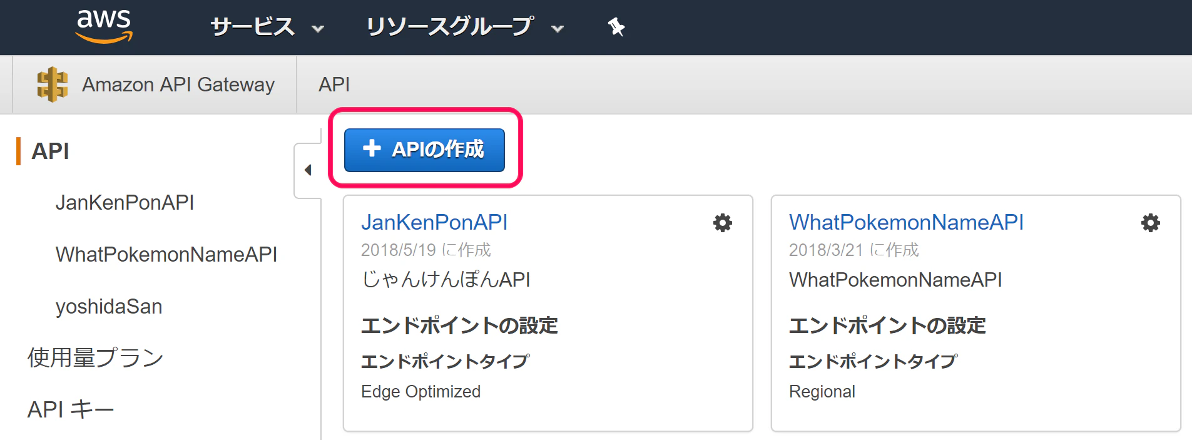This screenshot has width=1192, height=440.
Task: Select WhatPokemonNameAPI in the sidebar list
Action: [166, 255]
